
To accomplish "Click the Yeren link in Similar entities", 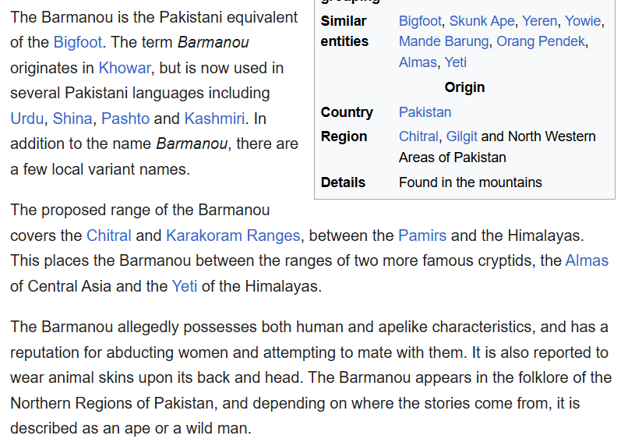I will pos(539,21).
